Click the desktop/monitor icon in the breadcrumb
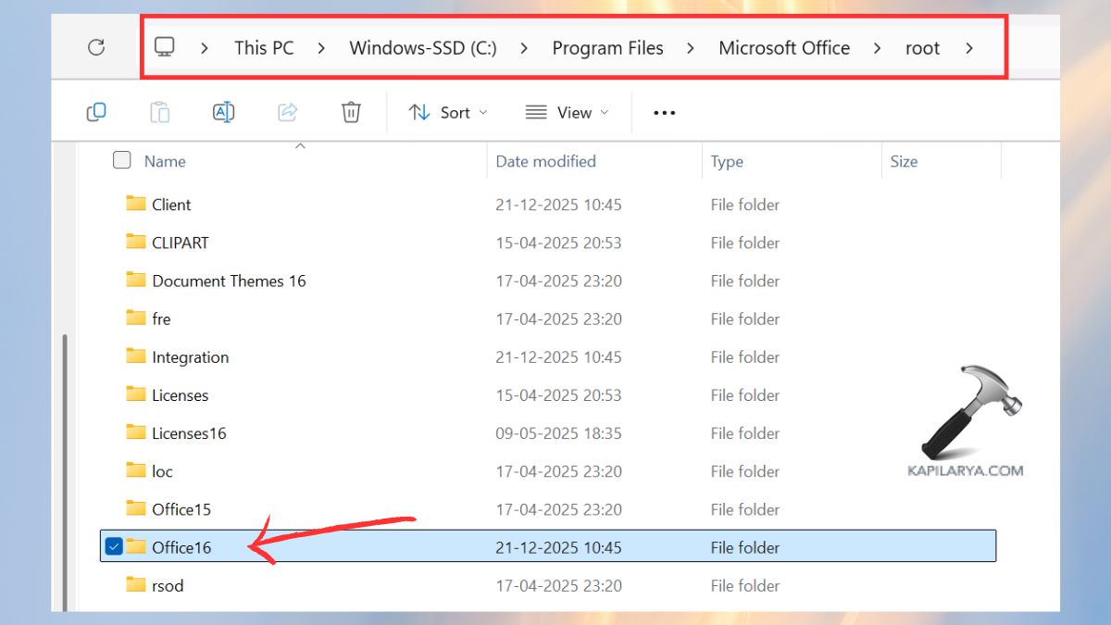The height and width of the screenshot is (625, 1111). click(x=164, y=47)
